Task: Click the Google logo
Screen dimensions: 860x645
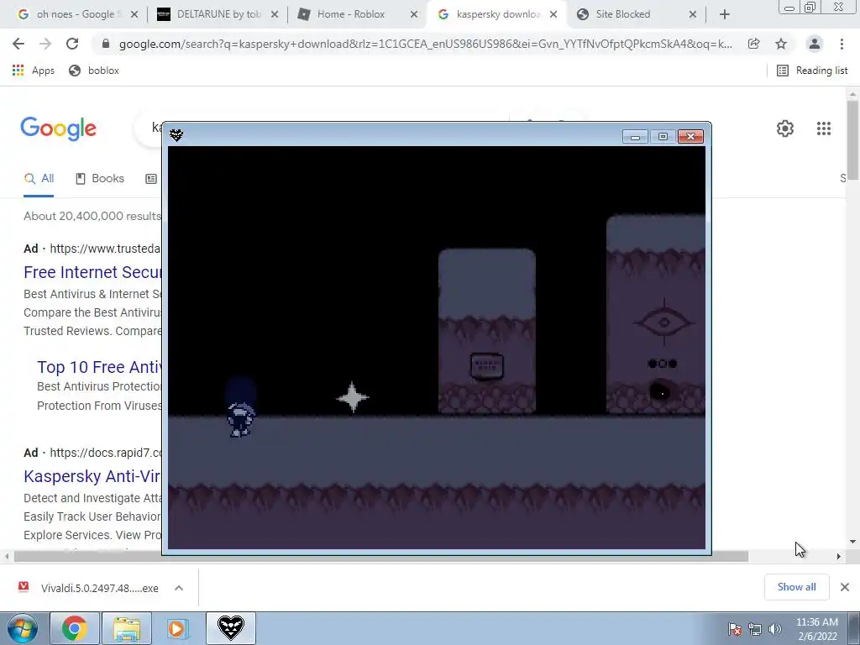Action: [58, 128]
